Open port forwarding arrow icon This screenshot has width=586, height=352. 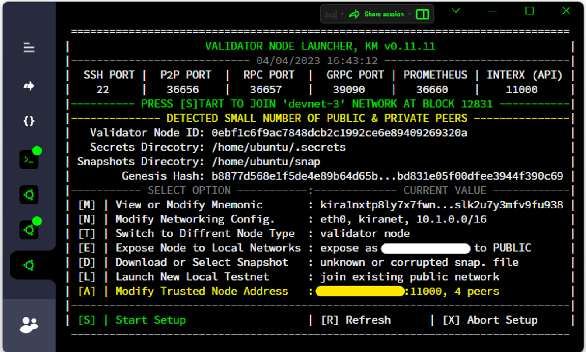click(29, 86)
